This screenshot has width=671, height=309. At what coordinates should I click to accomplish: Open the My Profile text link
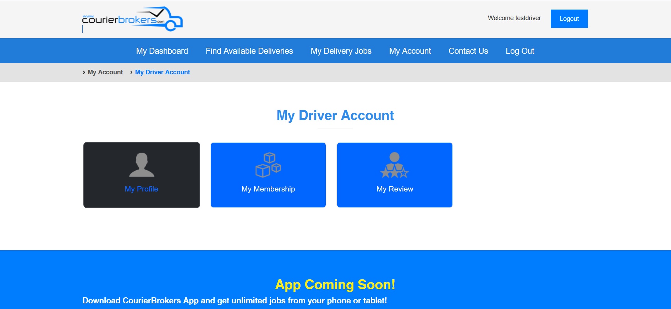point(141,189)
